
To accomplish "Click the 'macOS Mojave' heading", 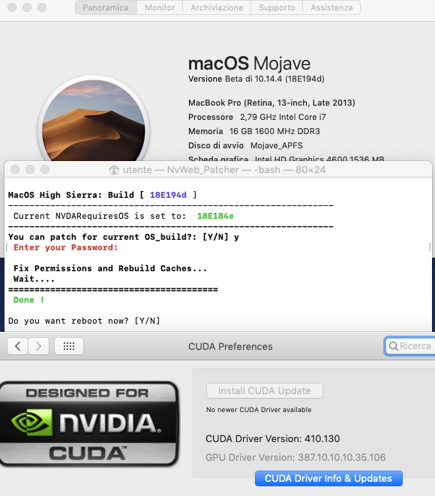I will (x=250, y=64).
